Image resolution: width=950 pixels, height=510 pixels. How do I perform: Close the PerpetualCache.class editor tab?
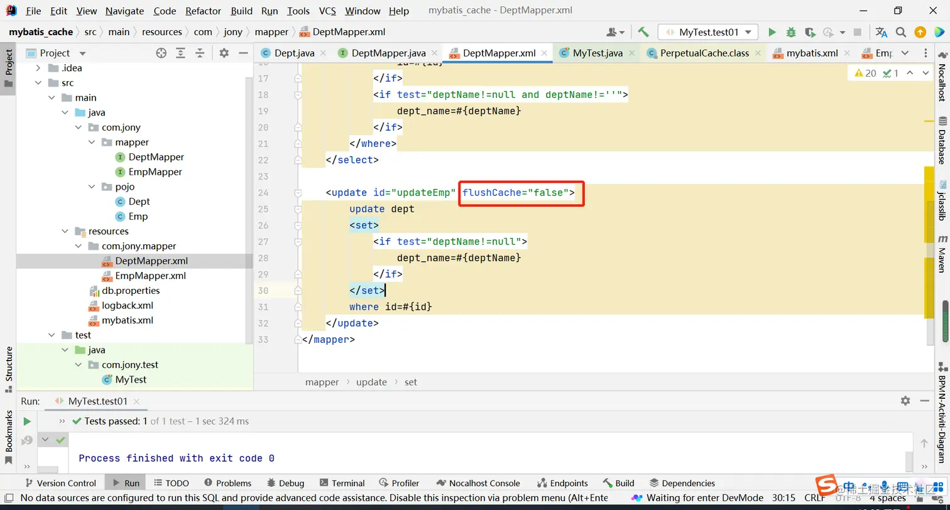[758, 53]
